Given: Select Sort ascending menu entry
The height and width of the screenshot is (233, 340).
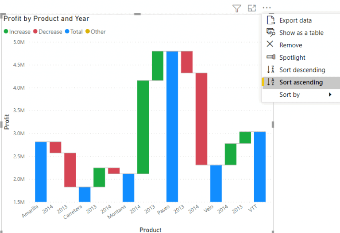Looking at the screenshot, I should [301, 83].
